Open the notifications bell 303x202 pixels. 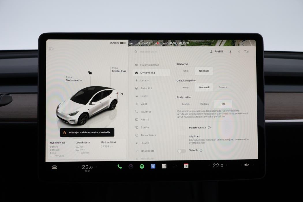click(230, 51)
